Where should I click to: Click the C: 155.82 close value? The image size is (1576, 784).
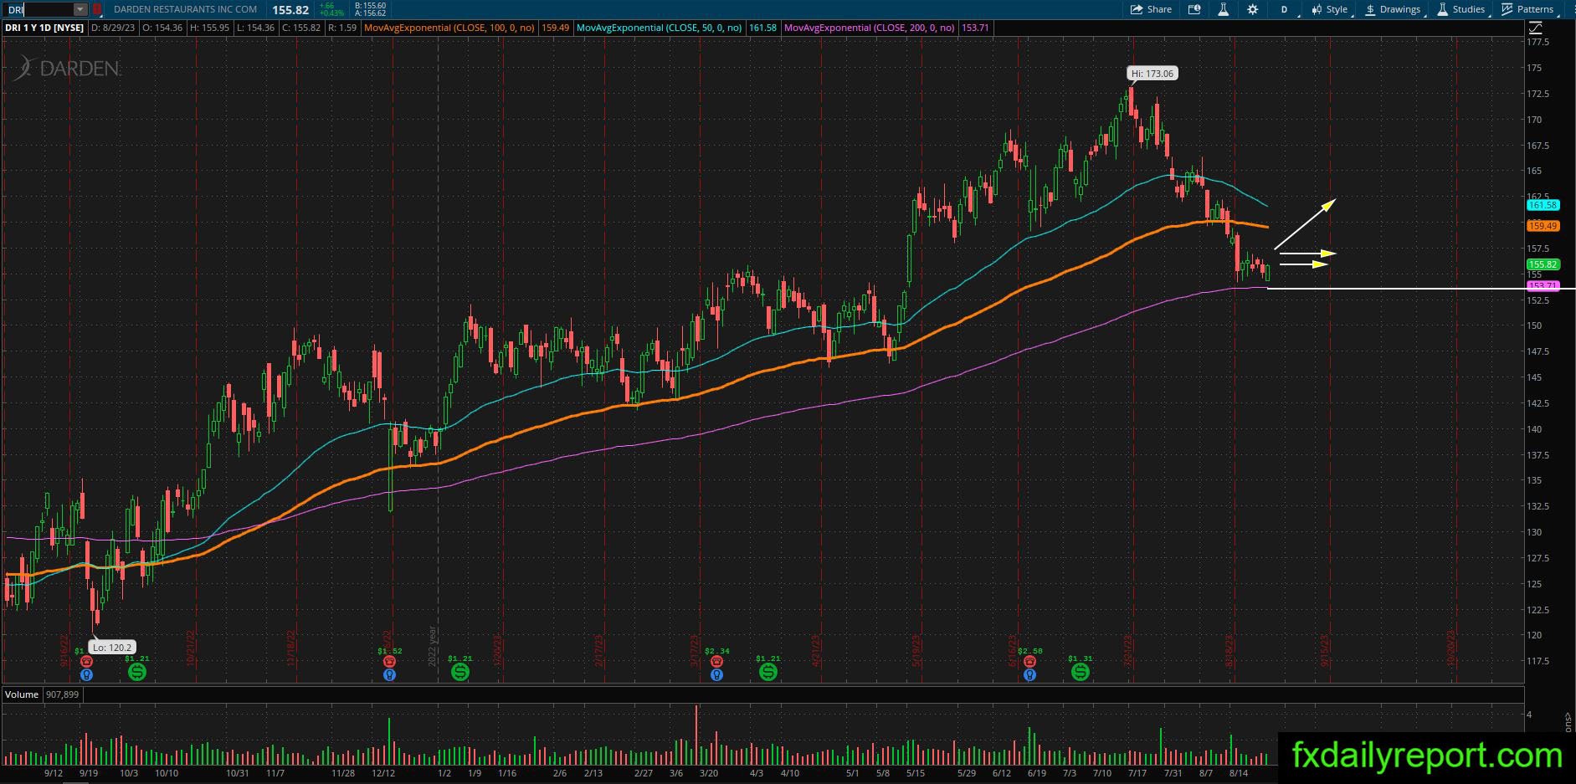pos(301,28)
